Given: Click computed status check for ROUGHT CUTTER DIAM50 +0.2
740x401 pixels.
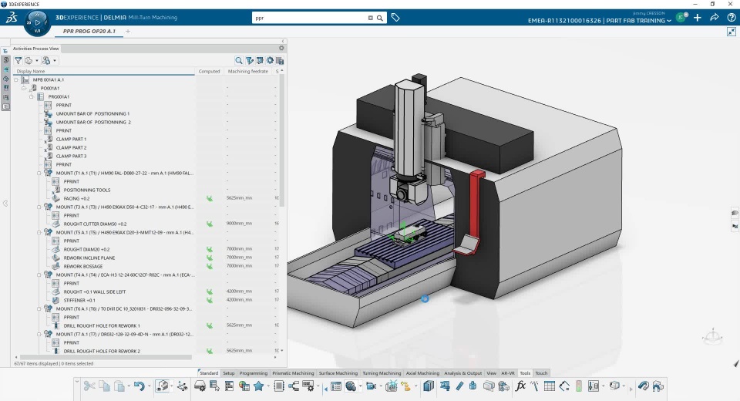Looking at the screenshot, I should pyautogui.click(x=209, y=224).
